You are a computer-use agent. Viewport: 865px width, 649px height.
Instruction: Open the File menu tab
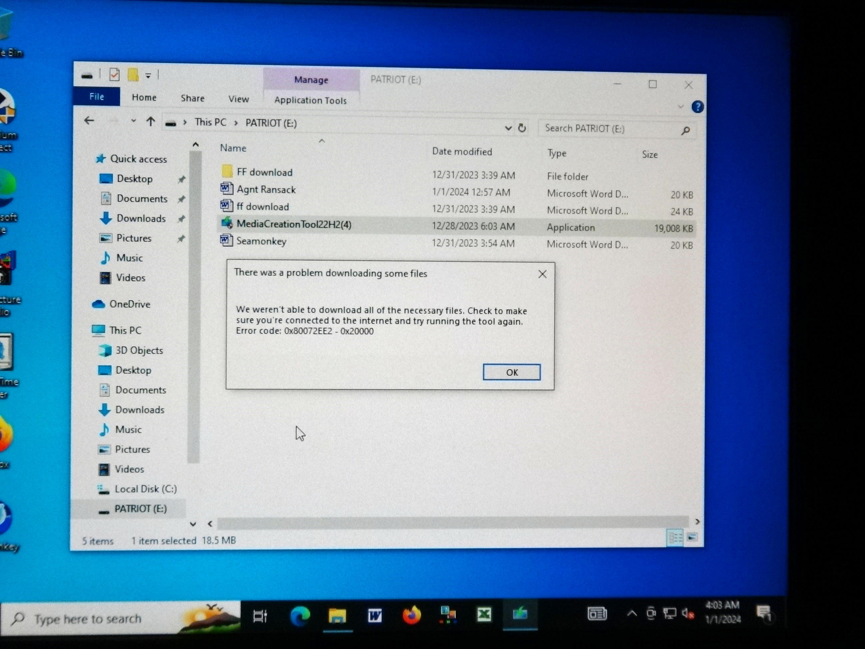click(96, 96)
